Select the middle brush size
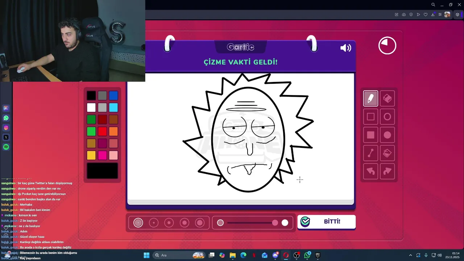The width and height of the screenshot is (464, 261). click(x=169, y=223)
